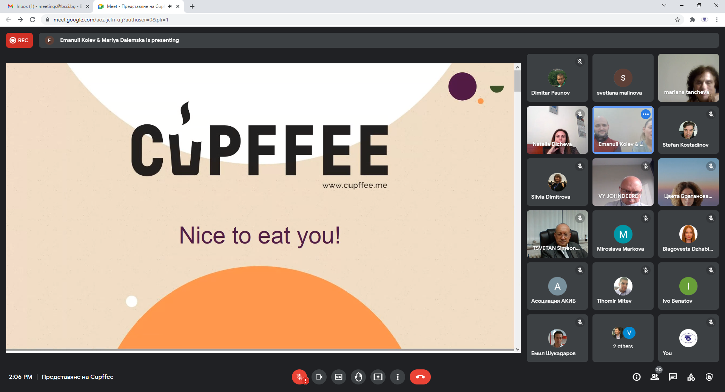This screenshot has width=725, height=392.
Task: Show everyone in the People panel
Action: (x=655, y=377)
